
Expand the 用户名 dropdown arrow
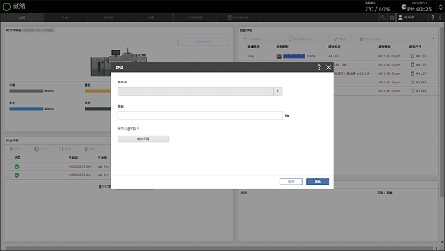(x=278, y=91)
